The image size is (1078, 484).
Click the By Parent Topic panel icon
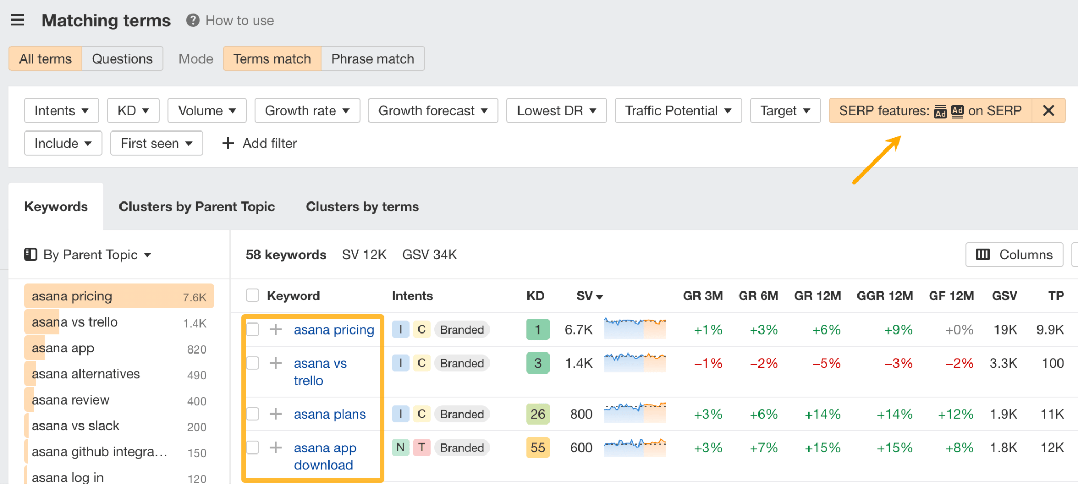31,254
